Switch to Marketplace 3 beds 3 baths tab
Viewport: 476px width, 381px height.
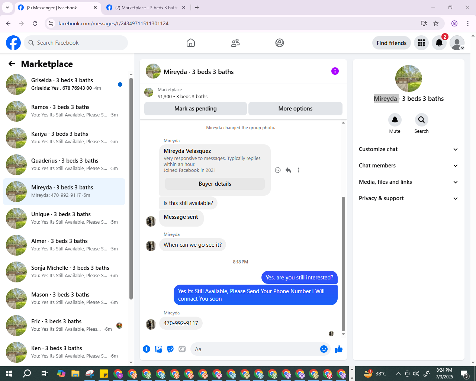(x=146, y=7)
